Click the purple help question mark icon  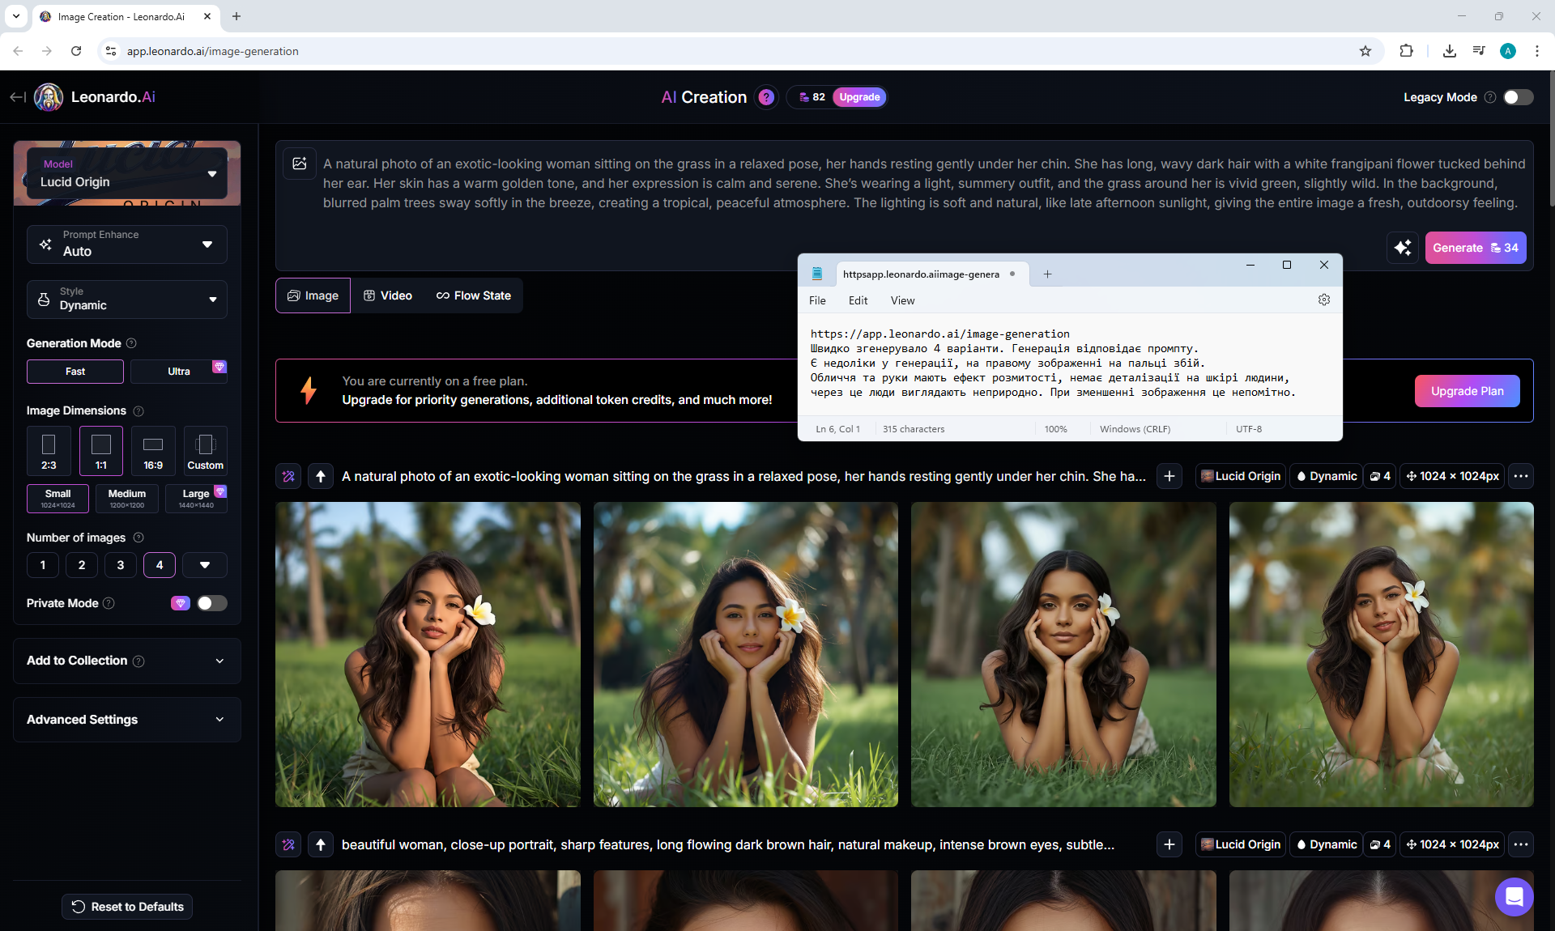pyautogui.click(x=765, y=97)
